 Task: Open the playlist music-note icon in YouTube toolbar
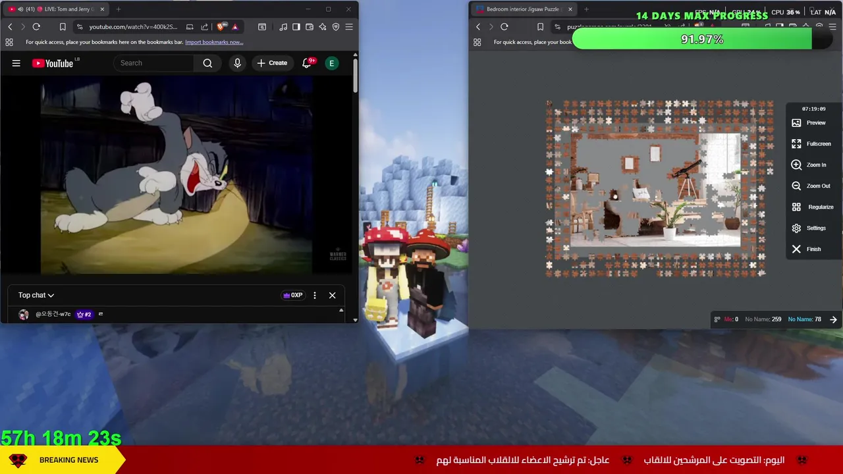[x=283, y=27]
